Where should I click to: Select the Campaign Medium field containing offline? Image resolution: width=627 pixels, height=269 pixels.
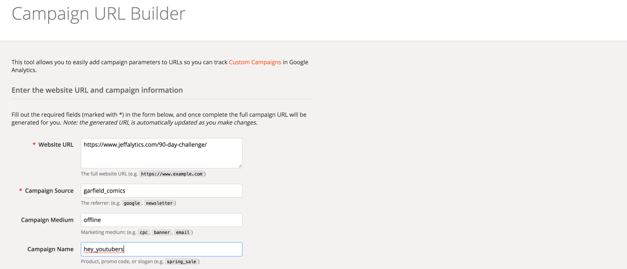click(161, 220)
